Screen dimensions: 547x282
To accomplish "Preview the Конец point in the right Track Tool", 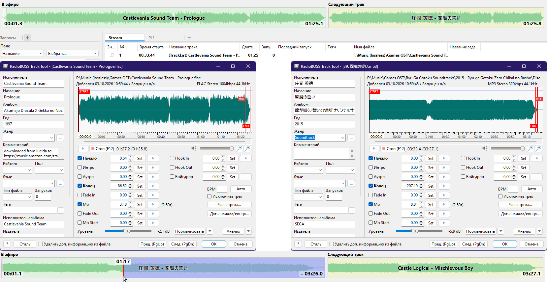I will click(444, 186).
